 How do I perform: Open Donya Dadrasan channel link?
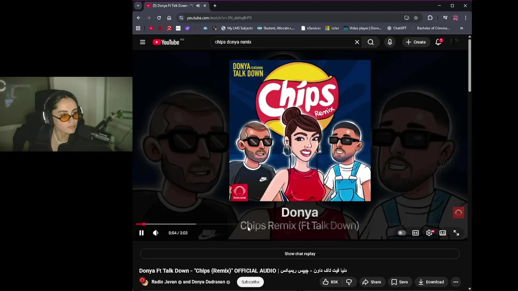tap(208, 282)
